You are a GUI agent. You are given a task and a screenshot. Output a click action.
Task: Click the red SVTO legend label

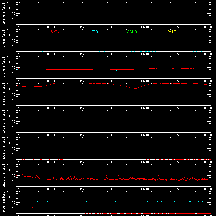(55, 32)
